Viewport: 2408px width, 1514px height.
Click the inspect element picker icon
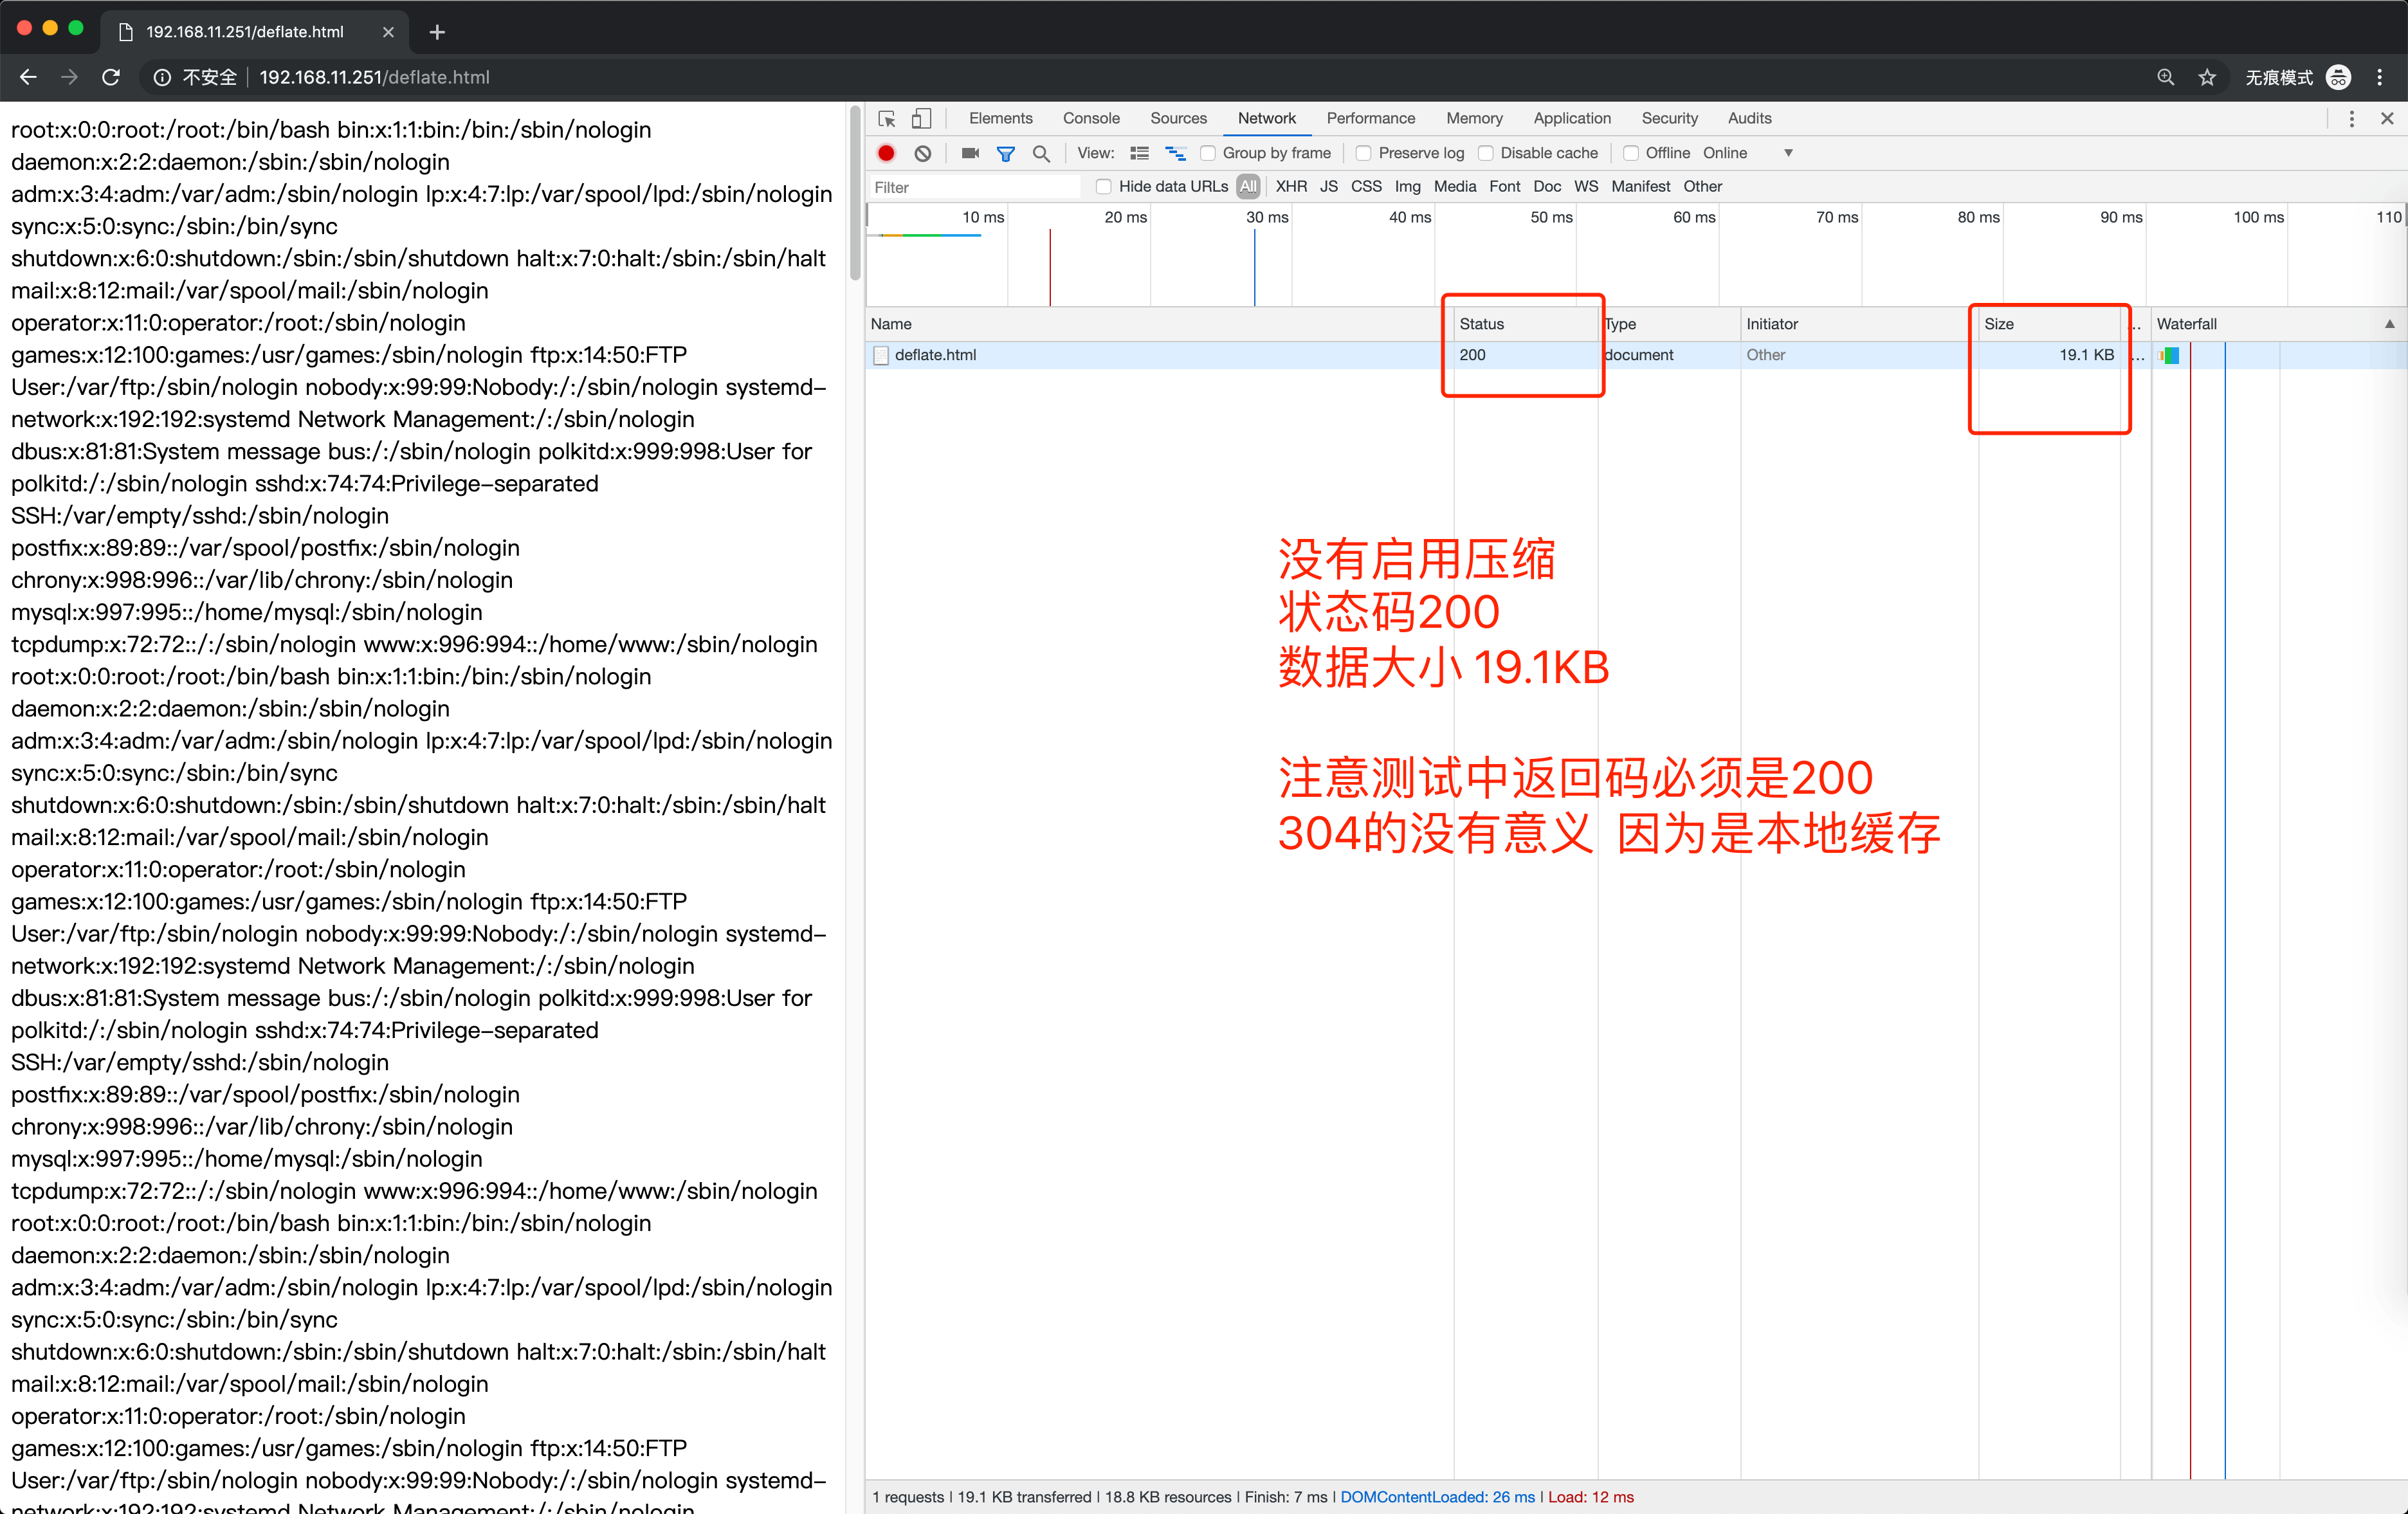(886, 119)
